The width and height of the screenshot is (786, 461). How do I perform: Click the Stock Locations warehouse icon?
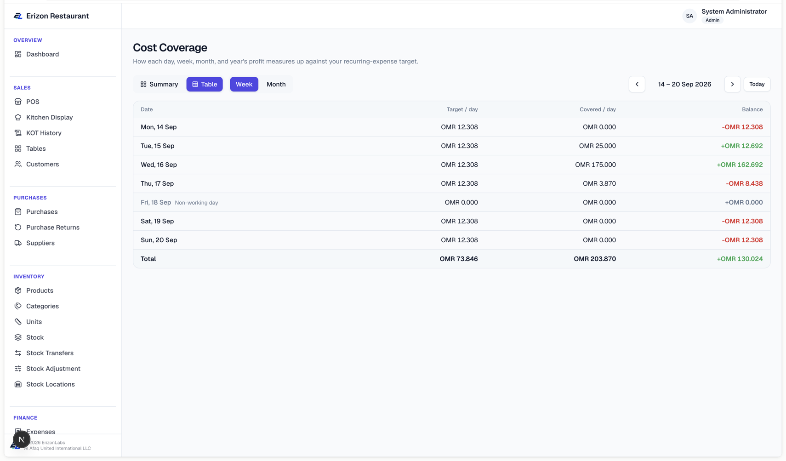coord(18,384)
